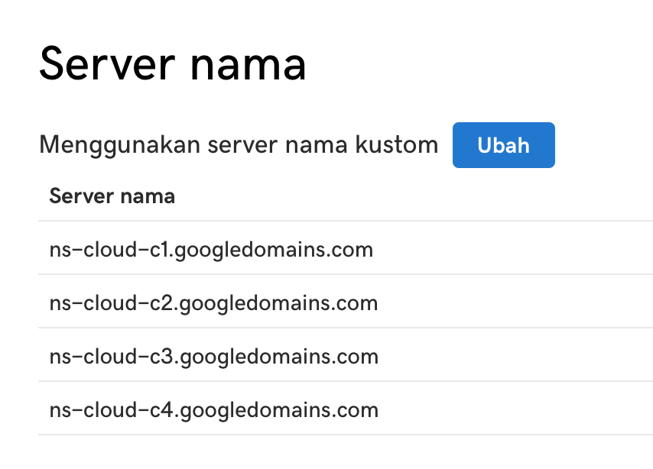
Task: Click the bold Server nama column header
Action: click(x=112, y=196)
